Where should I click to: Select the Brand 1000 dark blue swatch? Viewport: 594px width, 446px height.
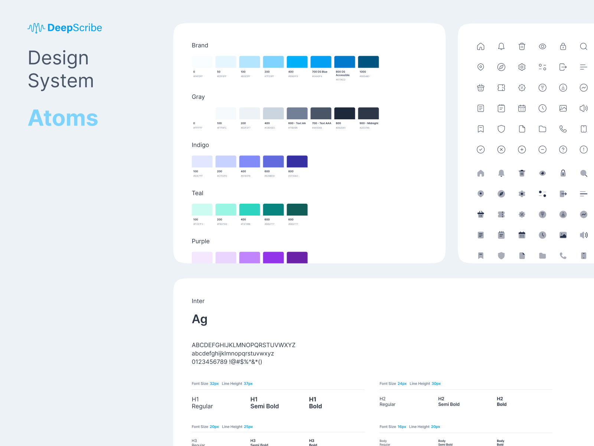click(x=368, y=62)
